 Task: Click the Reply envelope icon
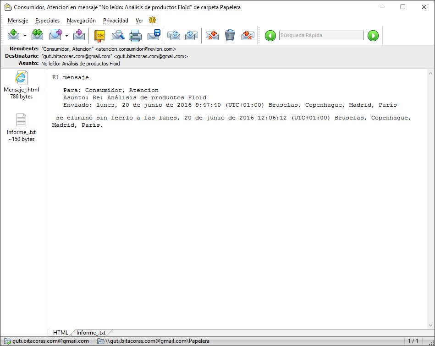click(14, 35)
